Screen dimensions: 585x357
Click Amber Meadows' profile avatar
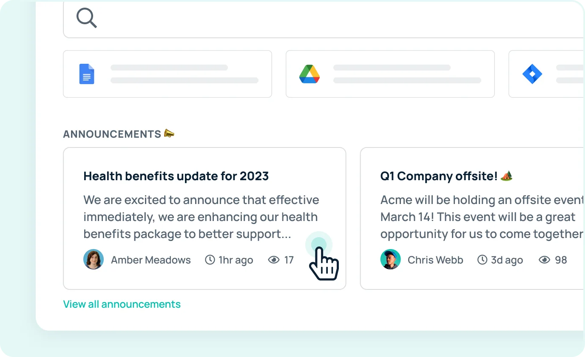[93, 259]
